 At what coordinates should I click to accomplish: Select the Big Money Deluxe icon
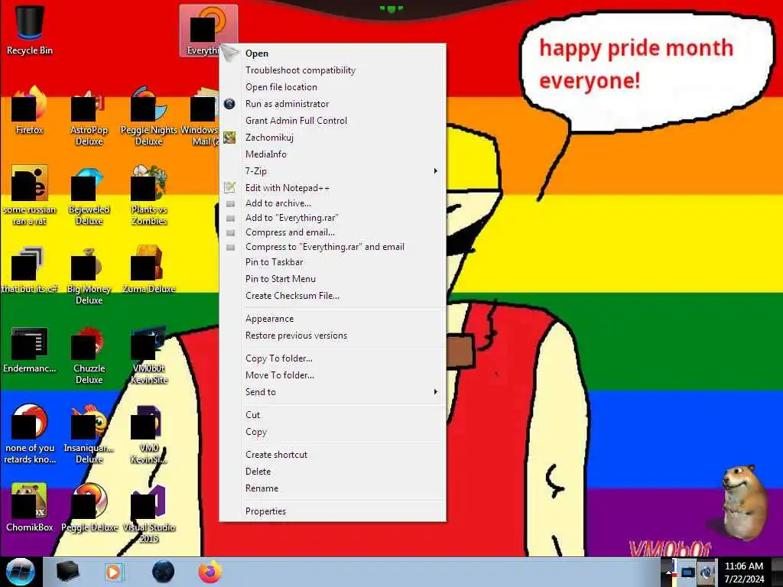pyautogui.click(x=89, y=275)
